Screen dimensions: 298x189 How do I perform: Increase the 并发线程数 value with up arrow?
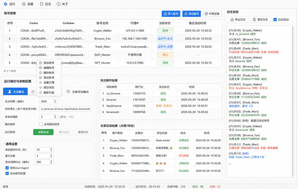pyautogui.click(x=55, y=116)
